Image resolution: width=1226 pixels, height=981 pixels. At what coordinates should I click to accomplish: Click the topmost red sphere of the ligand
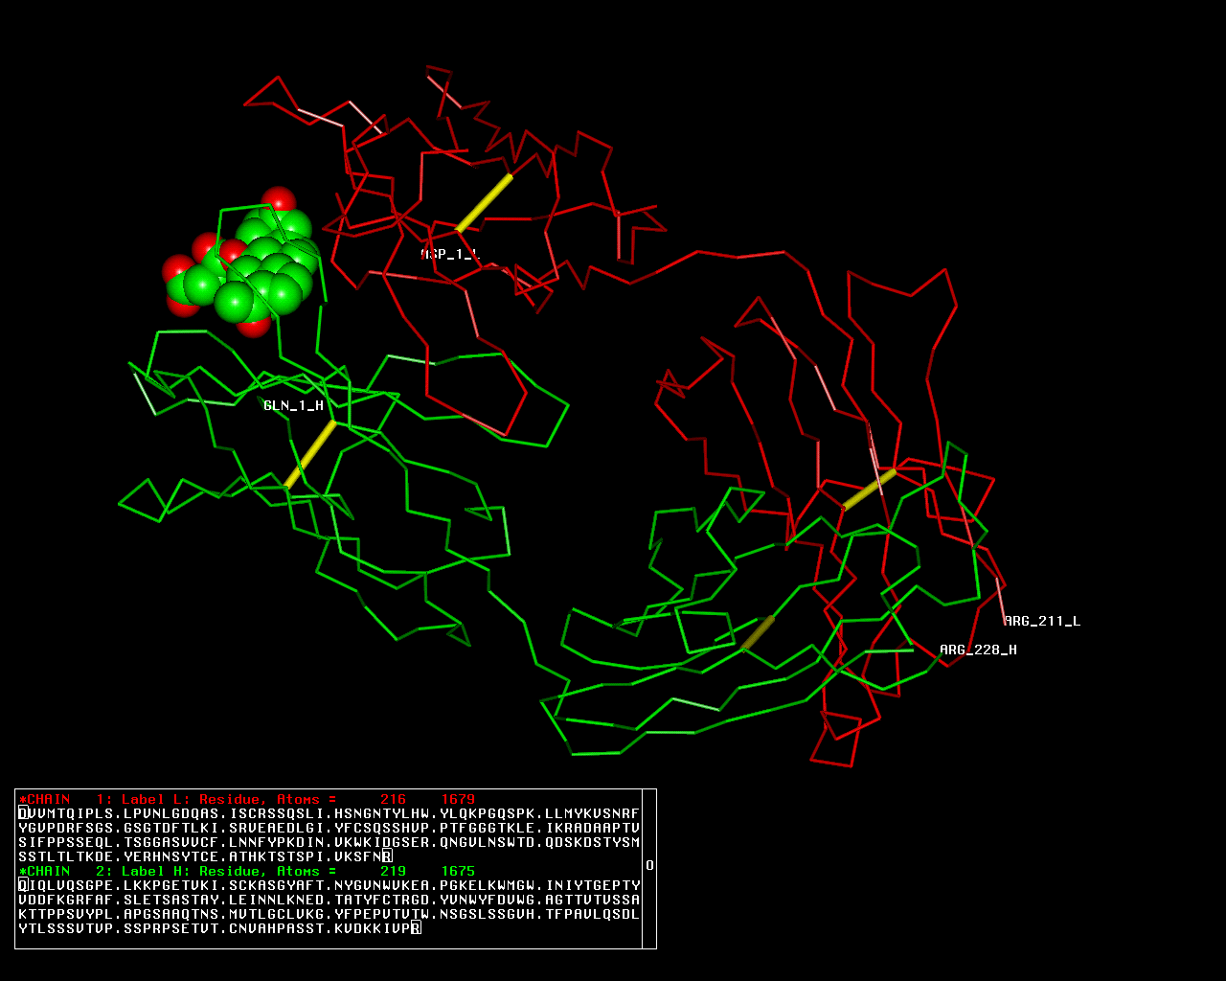[x=279, y=199]
